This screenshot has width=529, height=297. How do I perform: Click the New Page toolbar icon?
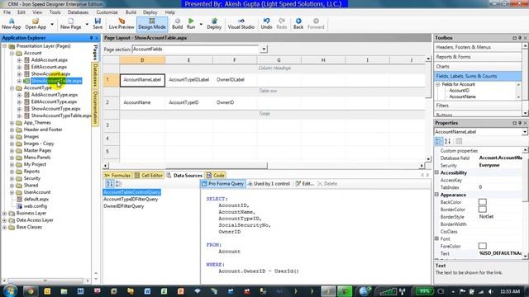pos(70,24)
